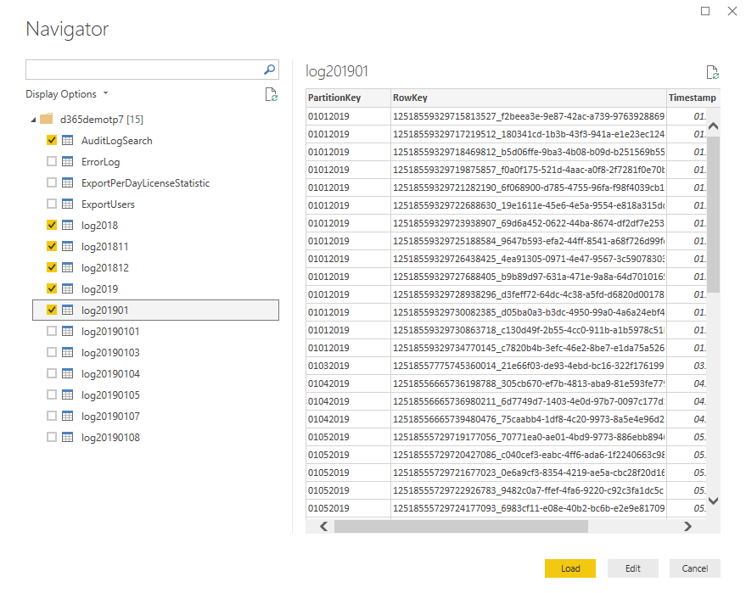Click the refresh icon beside Display Options
Viewport: 746px width, 593px height.
(x=272, y=95)
